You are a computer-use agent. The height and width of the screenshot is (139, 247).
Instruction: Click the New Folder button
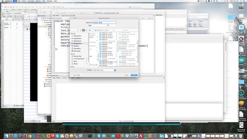click(77, 75)
